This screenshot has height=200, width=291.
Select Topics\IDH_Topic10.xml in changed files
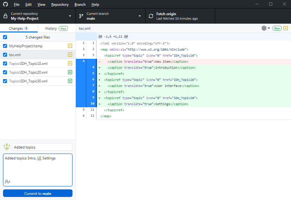point(28,64)
